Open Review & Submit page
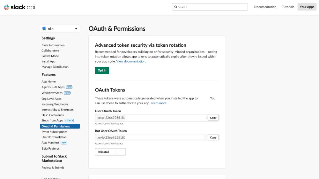319x179 pixels. (x=53, y=167)
